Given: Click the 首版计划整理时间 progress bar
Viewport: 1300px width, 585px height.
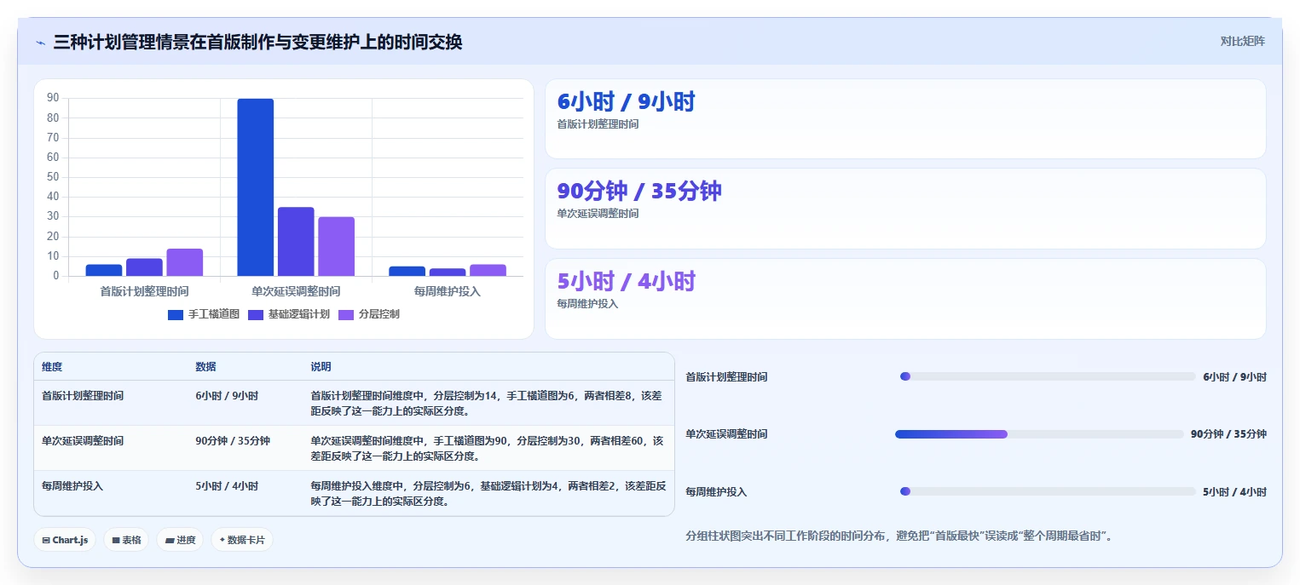Looking at the screenshot, I should [1048, 376].
